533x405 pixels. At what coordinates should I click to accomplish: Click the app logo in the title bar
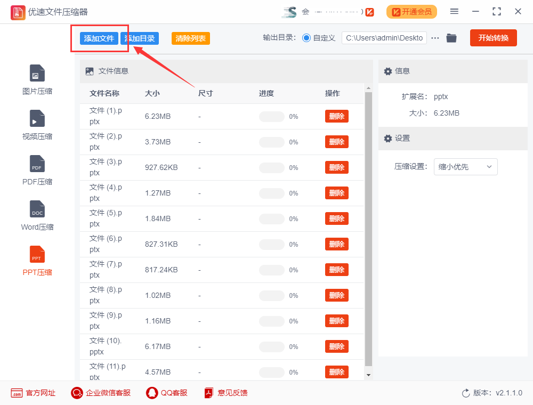(x=18, y=13)
